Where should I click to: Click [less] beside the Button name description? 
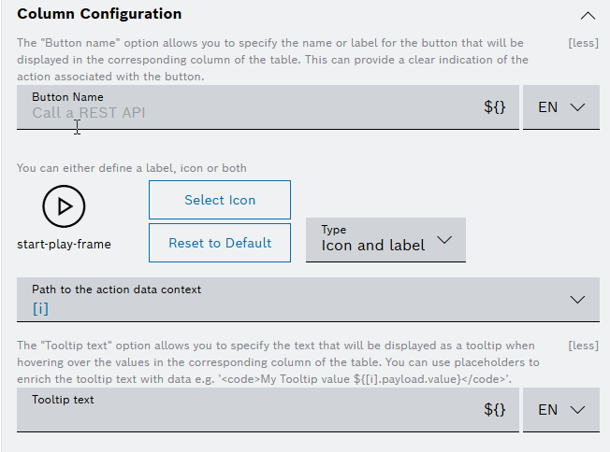tap(583, 43)
